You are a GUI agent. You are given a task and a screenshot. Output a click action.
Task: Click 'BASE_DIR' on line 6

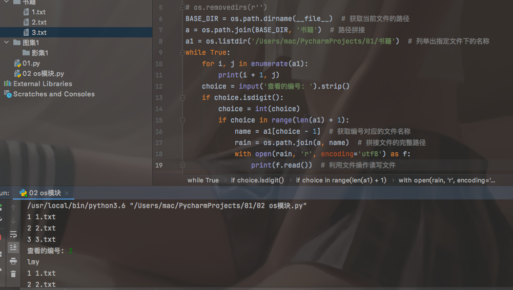[202, 18]
